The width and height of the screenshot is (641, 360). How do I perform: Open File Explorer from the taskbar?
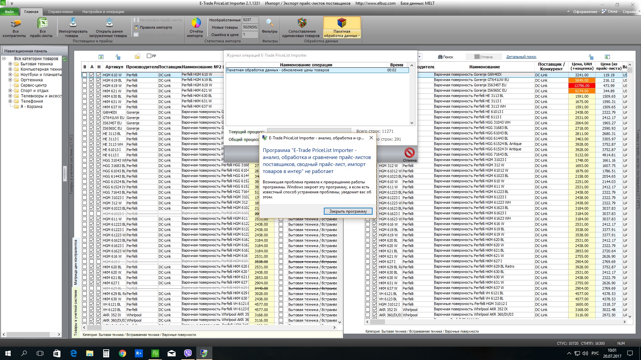(x=89, y=353)
